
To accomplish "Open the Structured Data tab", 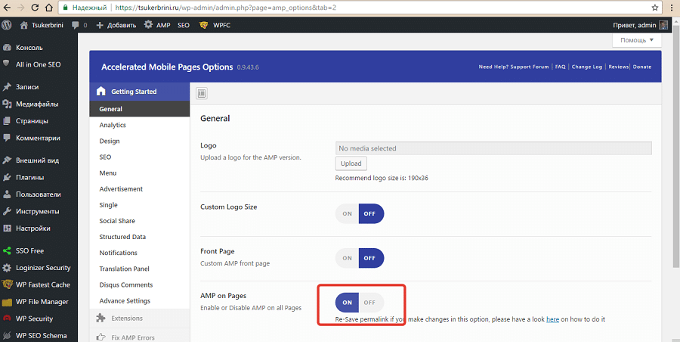I will coord(122,237).
